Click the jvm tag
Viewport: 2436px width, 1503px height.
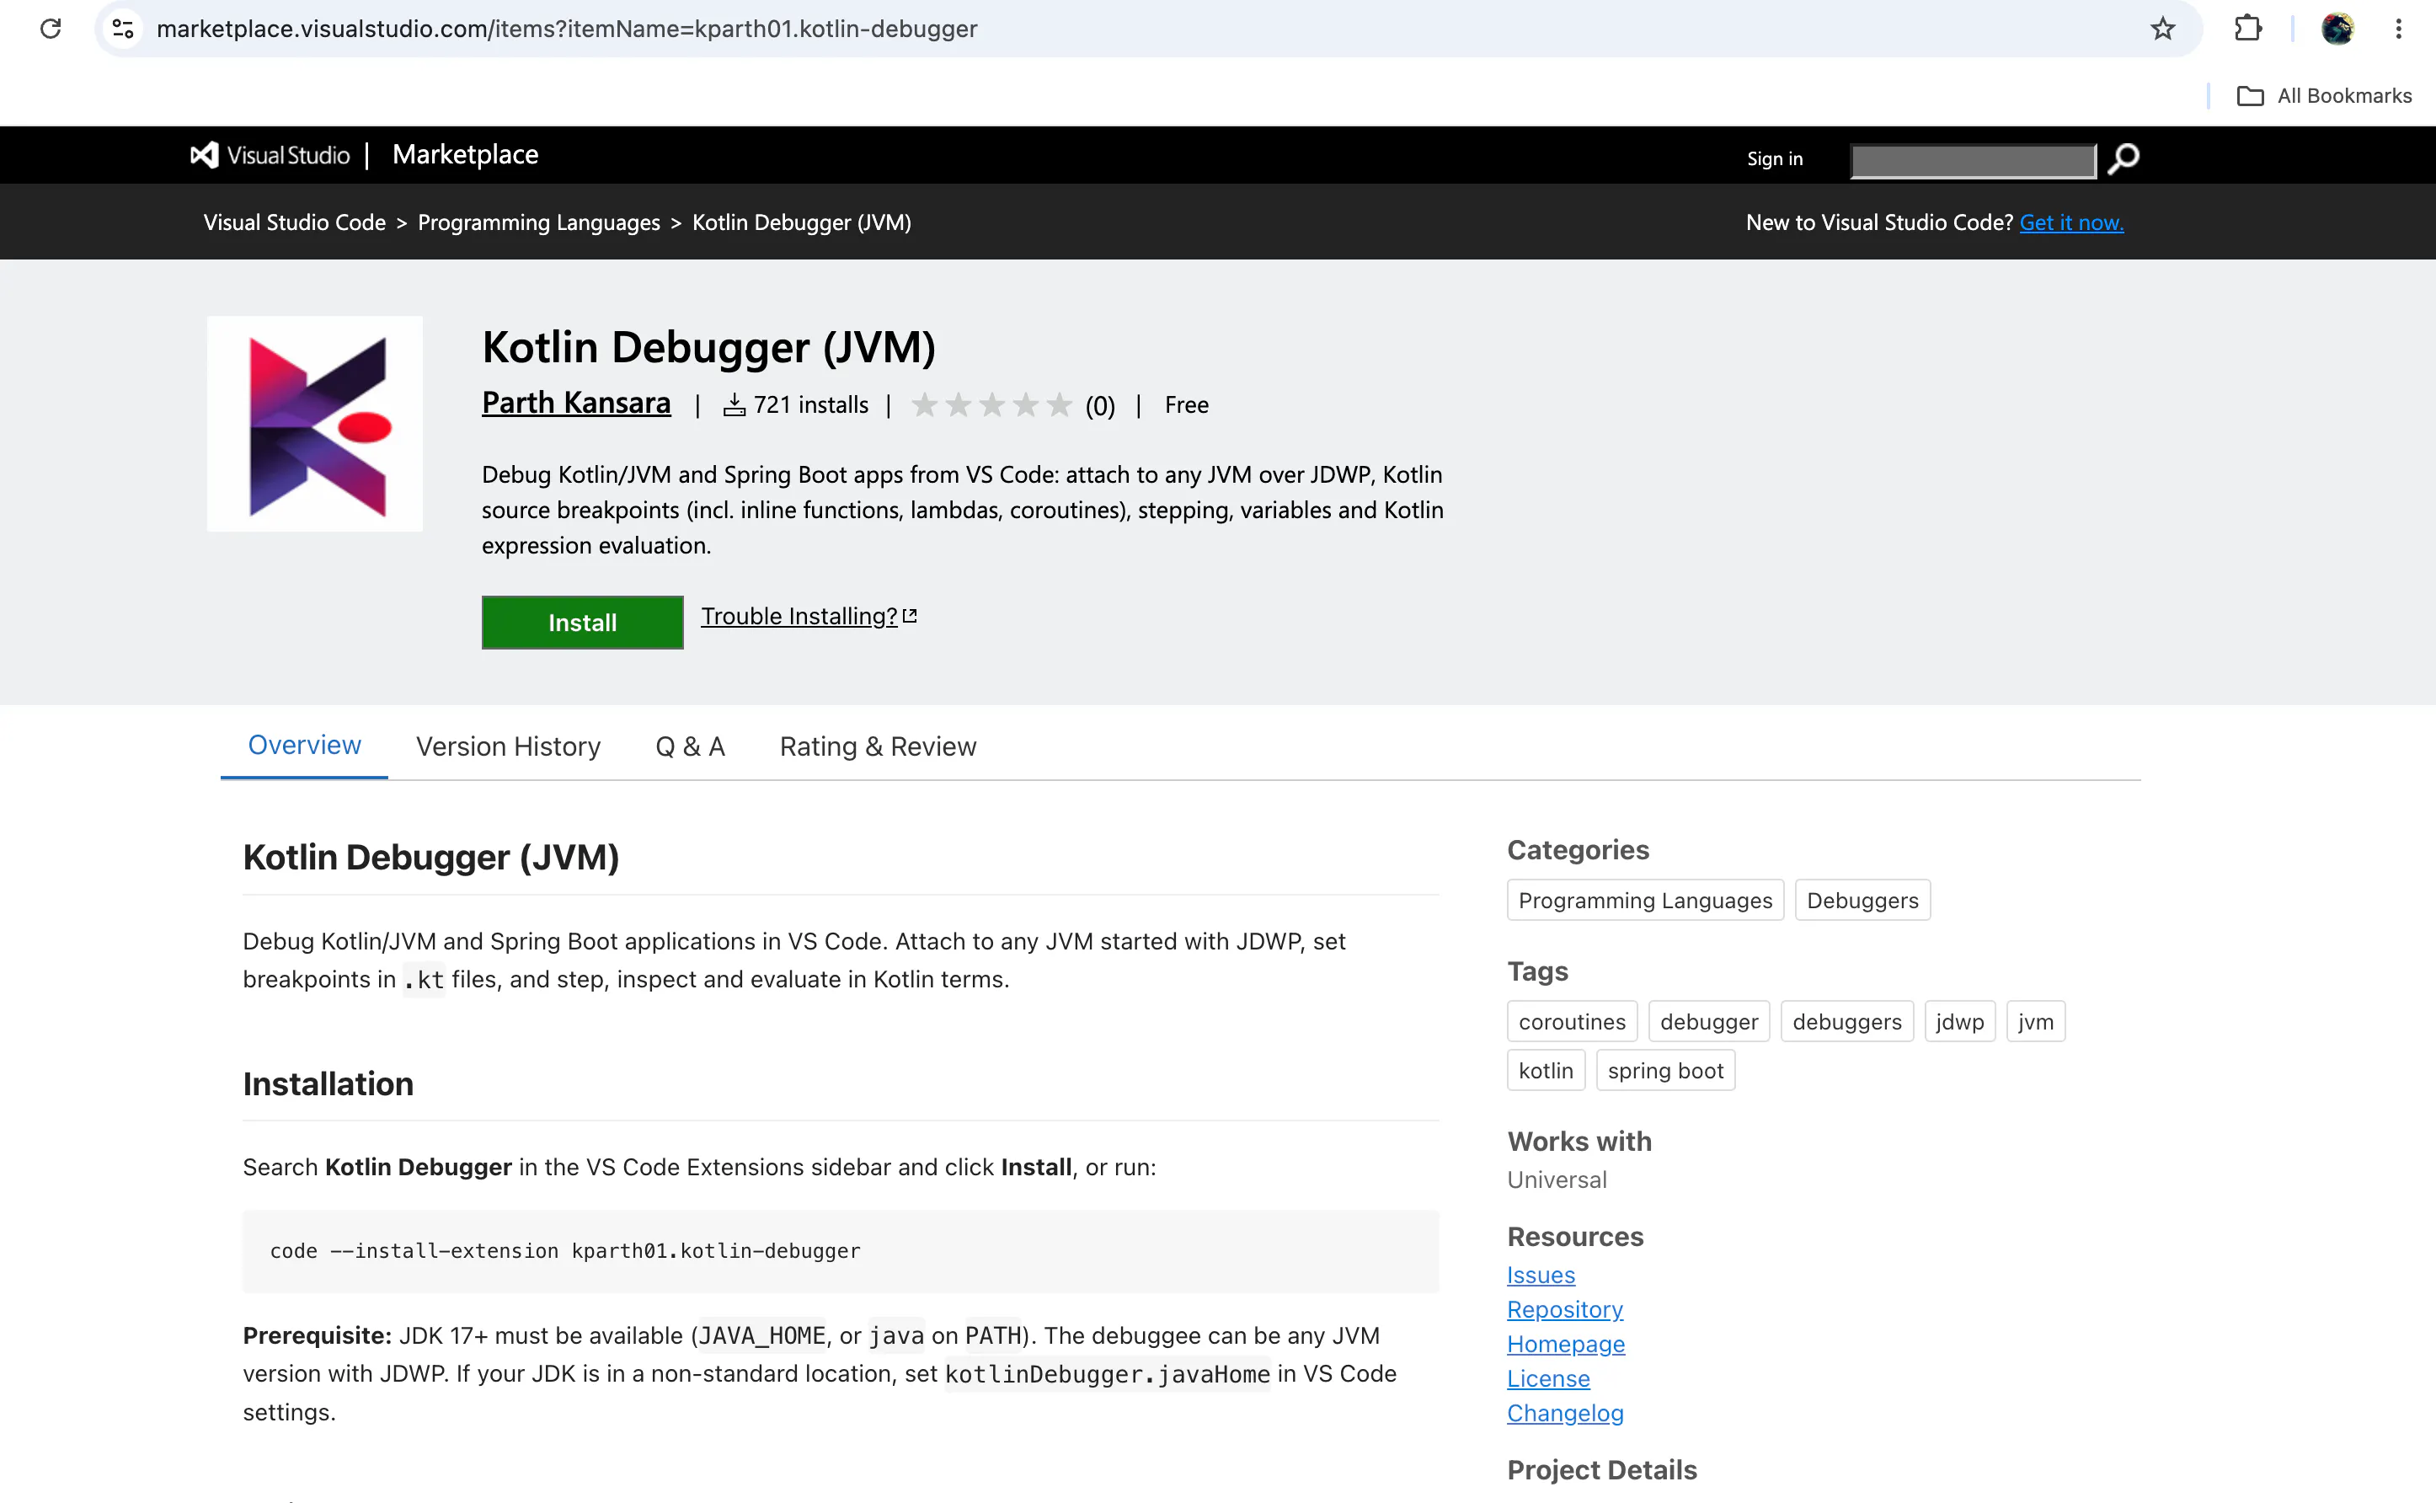(2035, 1022)
